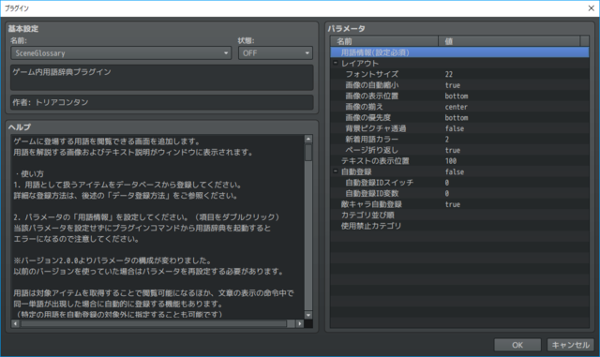
Task: Click the キャンセル button
Action: tap(570, 345)
